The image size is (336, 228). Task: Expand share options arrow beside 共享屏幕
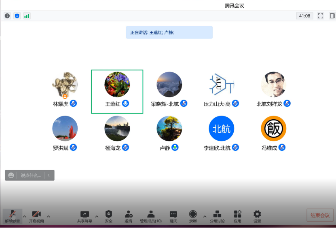point(97,216)
